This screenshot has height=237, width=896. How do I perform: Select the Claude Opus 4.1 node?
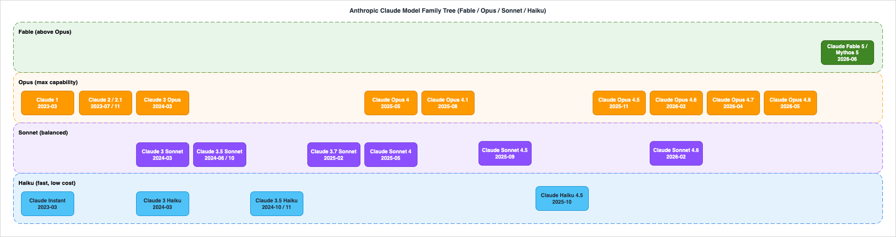click(448, 103)
